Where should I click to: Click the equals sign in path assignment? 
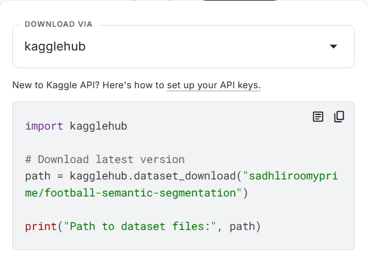tap(60, 176)
